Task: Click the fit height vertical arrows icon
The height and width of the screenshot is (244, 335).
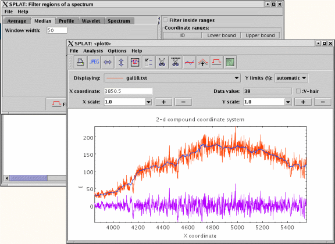Action: (x=121, y=62)
